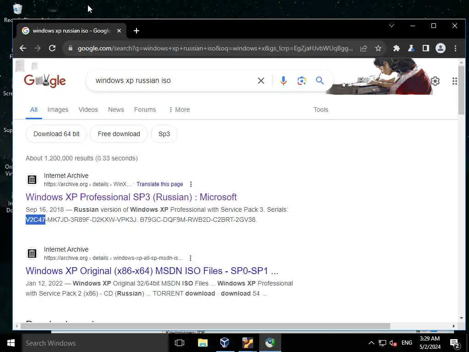Click the Chrome address bar URL
The width and height of the screenshot is (469, 352).
215,48
